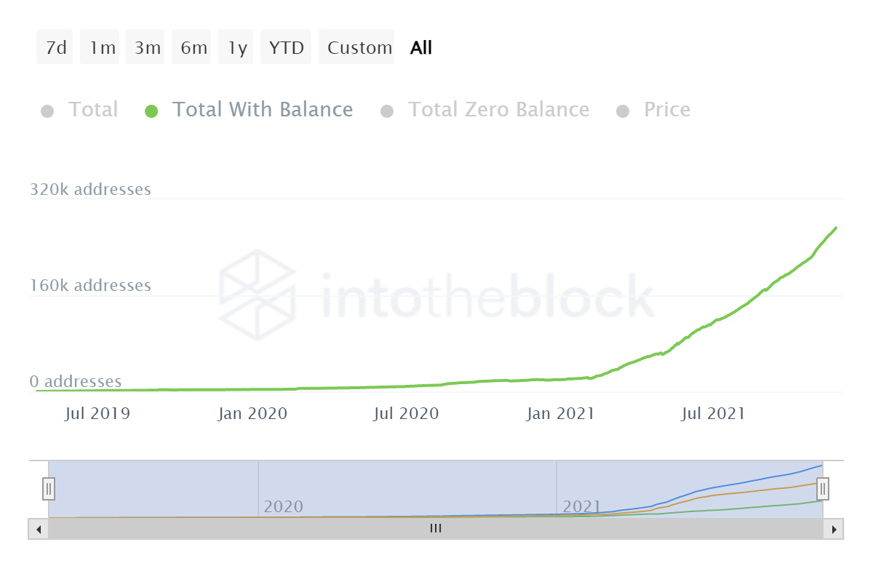Click the green Total With Balance dot
873x582 pixels.
pos(151,111)
